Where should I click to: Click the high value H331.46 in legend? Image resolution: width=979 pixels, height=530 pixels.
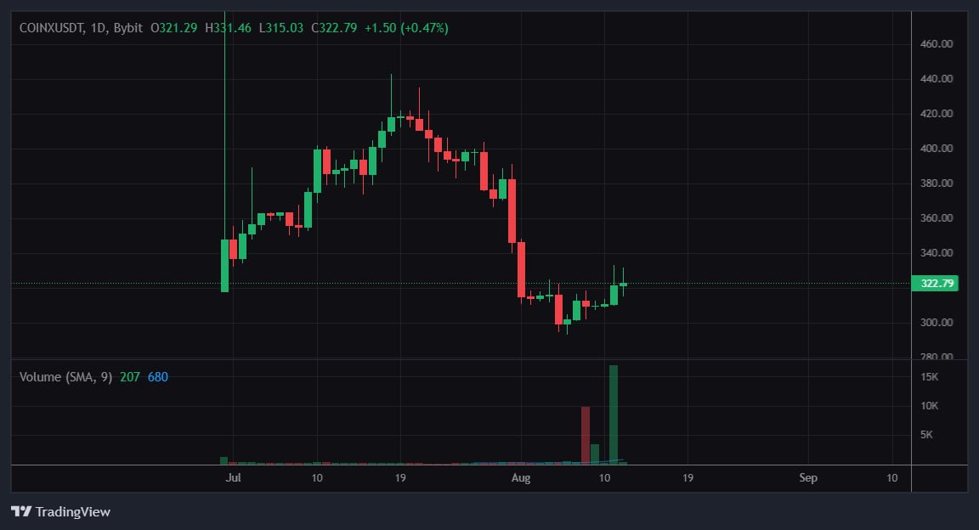tap(228, 28)
